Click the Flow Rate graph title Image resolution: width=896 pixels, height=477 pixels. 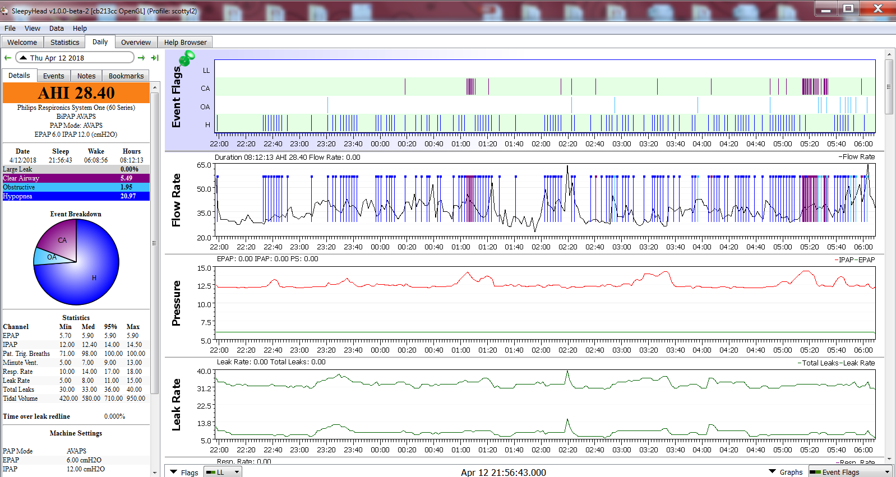coord(176,200)
